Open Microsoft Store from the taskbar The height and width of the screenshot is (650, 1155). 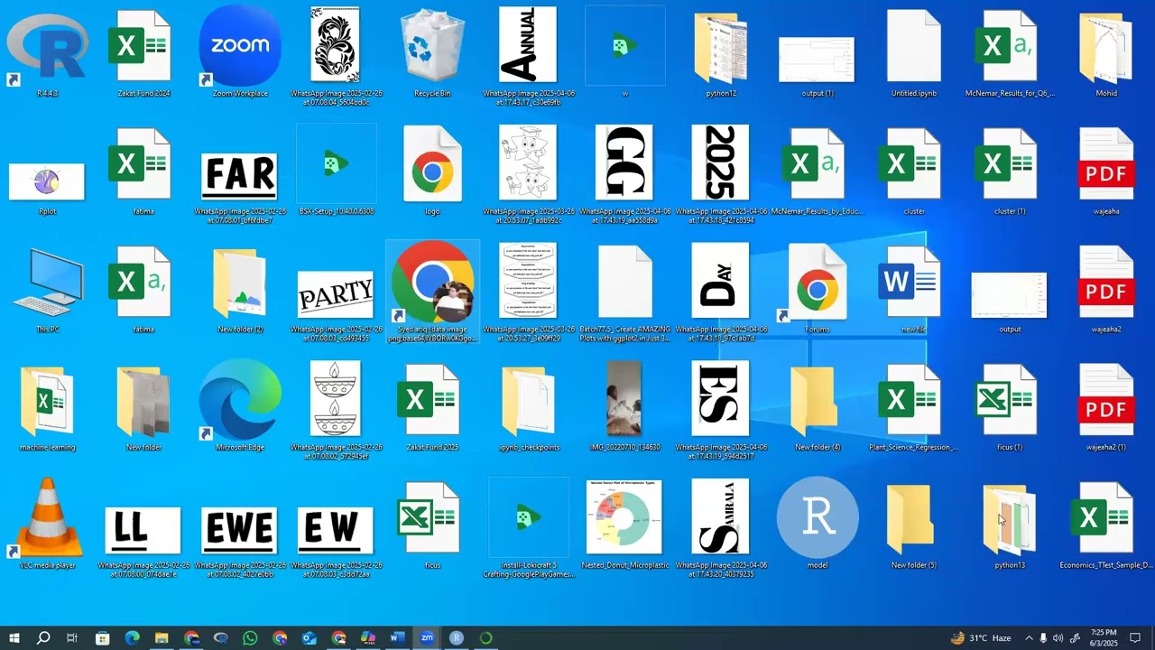pyautogui.click(x=103, y=638)
